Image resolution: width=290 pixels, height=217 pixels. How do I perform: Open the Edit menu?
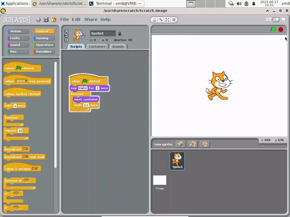click(76, 19)
